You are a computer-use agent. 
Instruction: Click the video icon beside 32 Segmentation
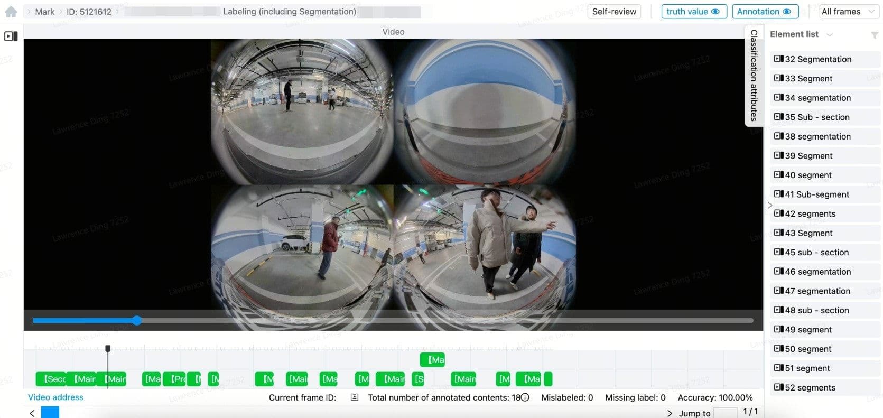[x=778, y=59]
